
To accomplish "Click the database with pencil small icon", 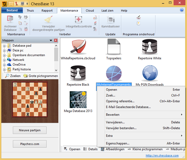I will tap(20, 17).
